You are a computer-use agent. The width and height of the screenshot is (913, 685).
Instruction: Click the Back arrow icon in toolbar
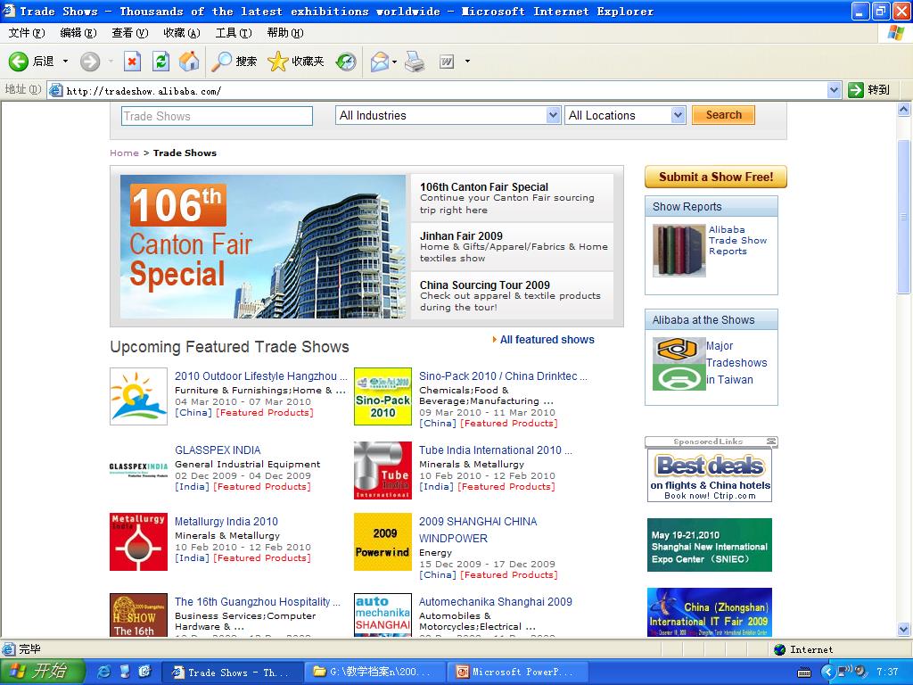18,62
